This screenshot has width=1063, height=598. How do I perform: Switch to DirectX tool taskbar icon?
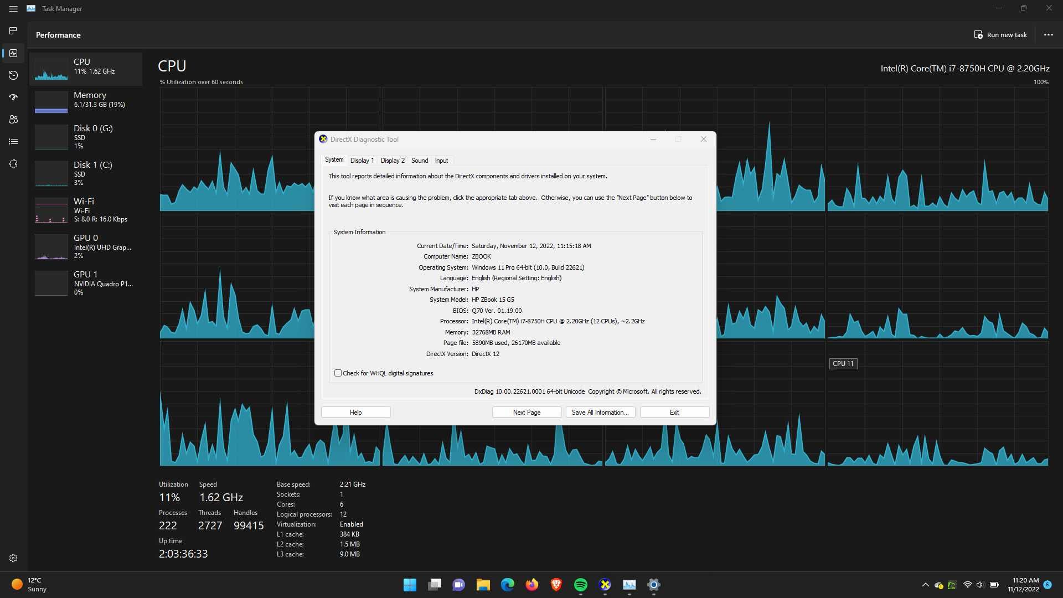[605, 585]
